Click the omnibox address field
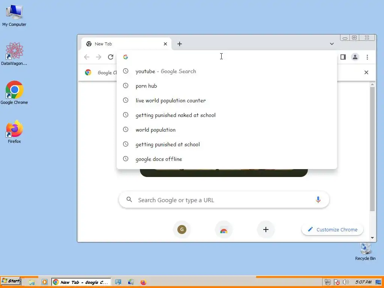The width and height of the screenshot is (384, 288). [227, 57]
